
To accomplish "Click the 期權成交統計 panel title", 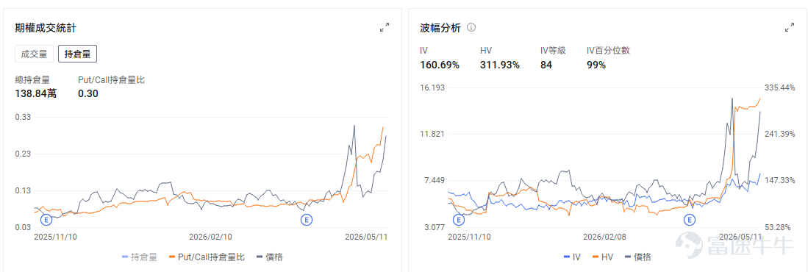I will [x=46, y=28].
